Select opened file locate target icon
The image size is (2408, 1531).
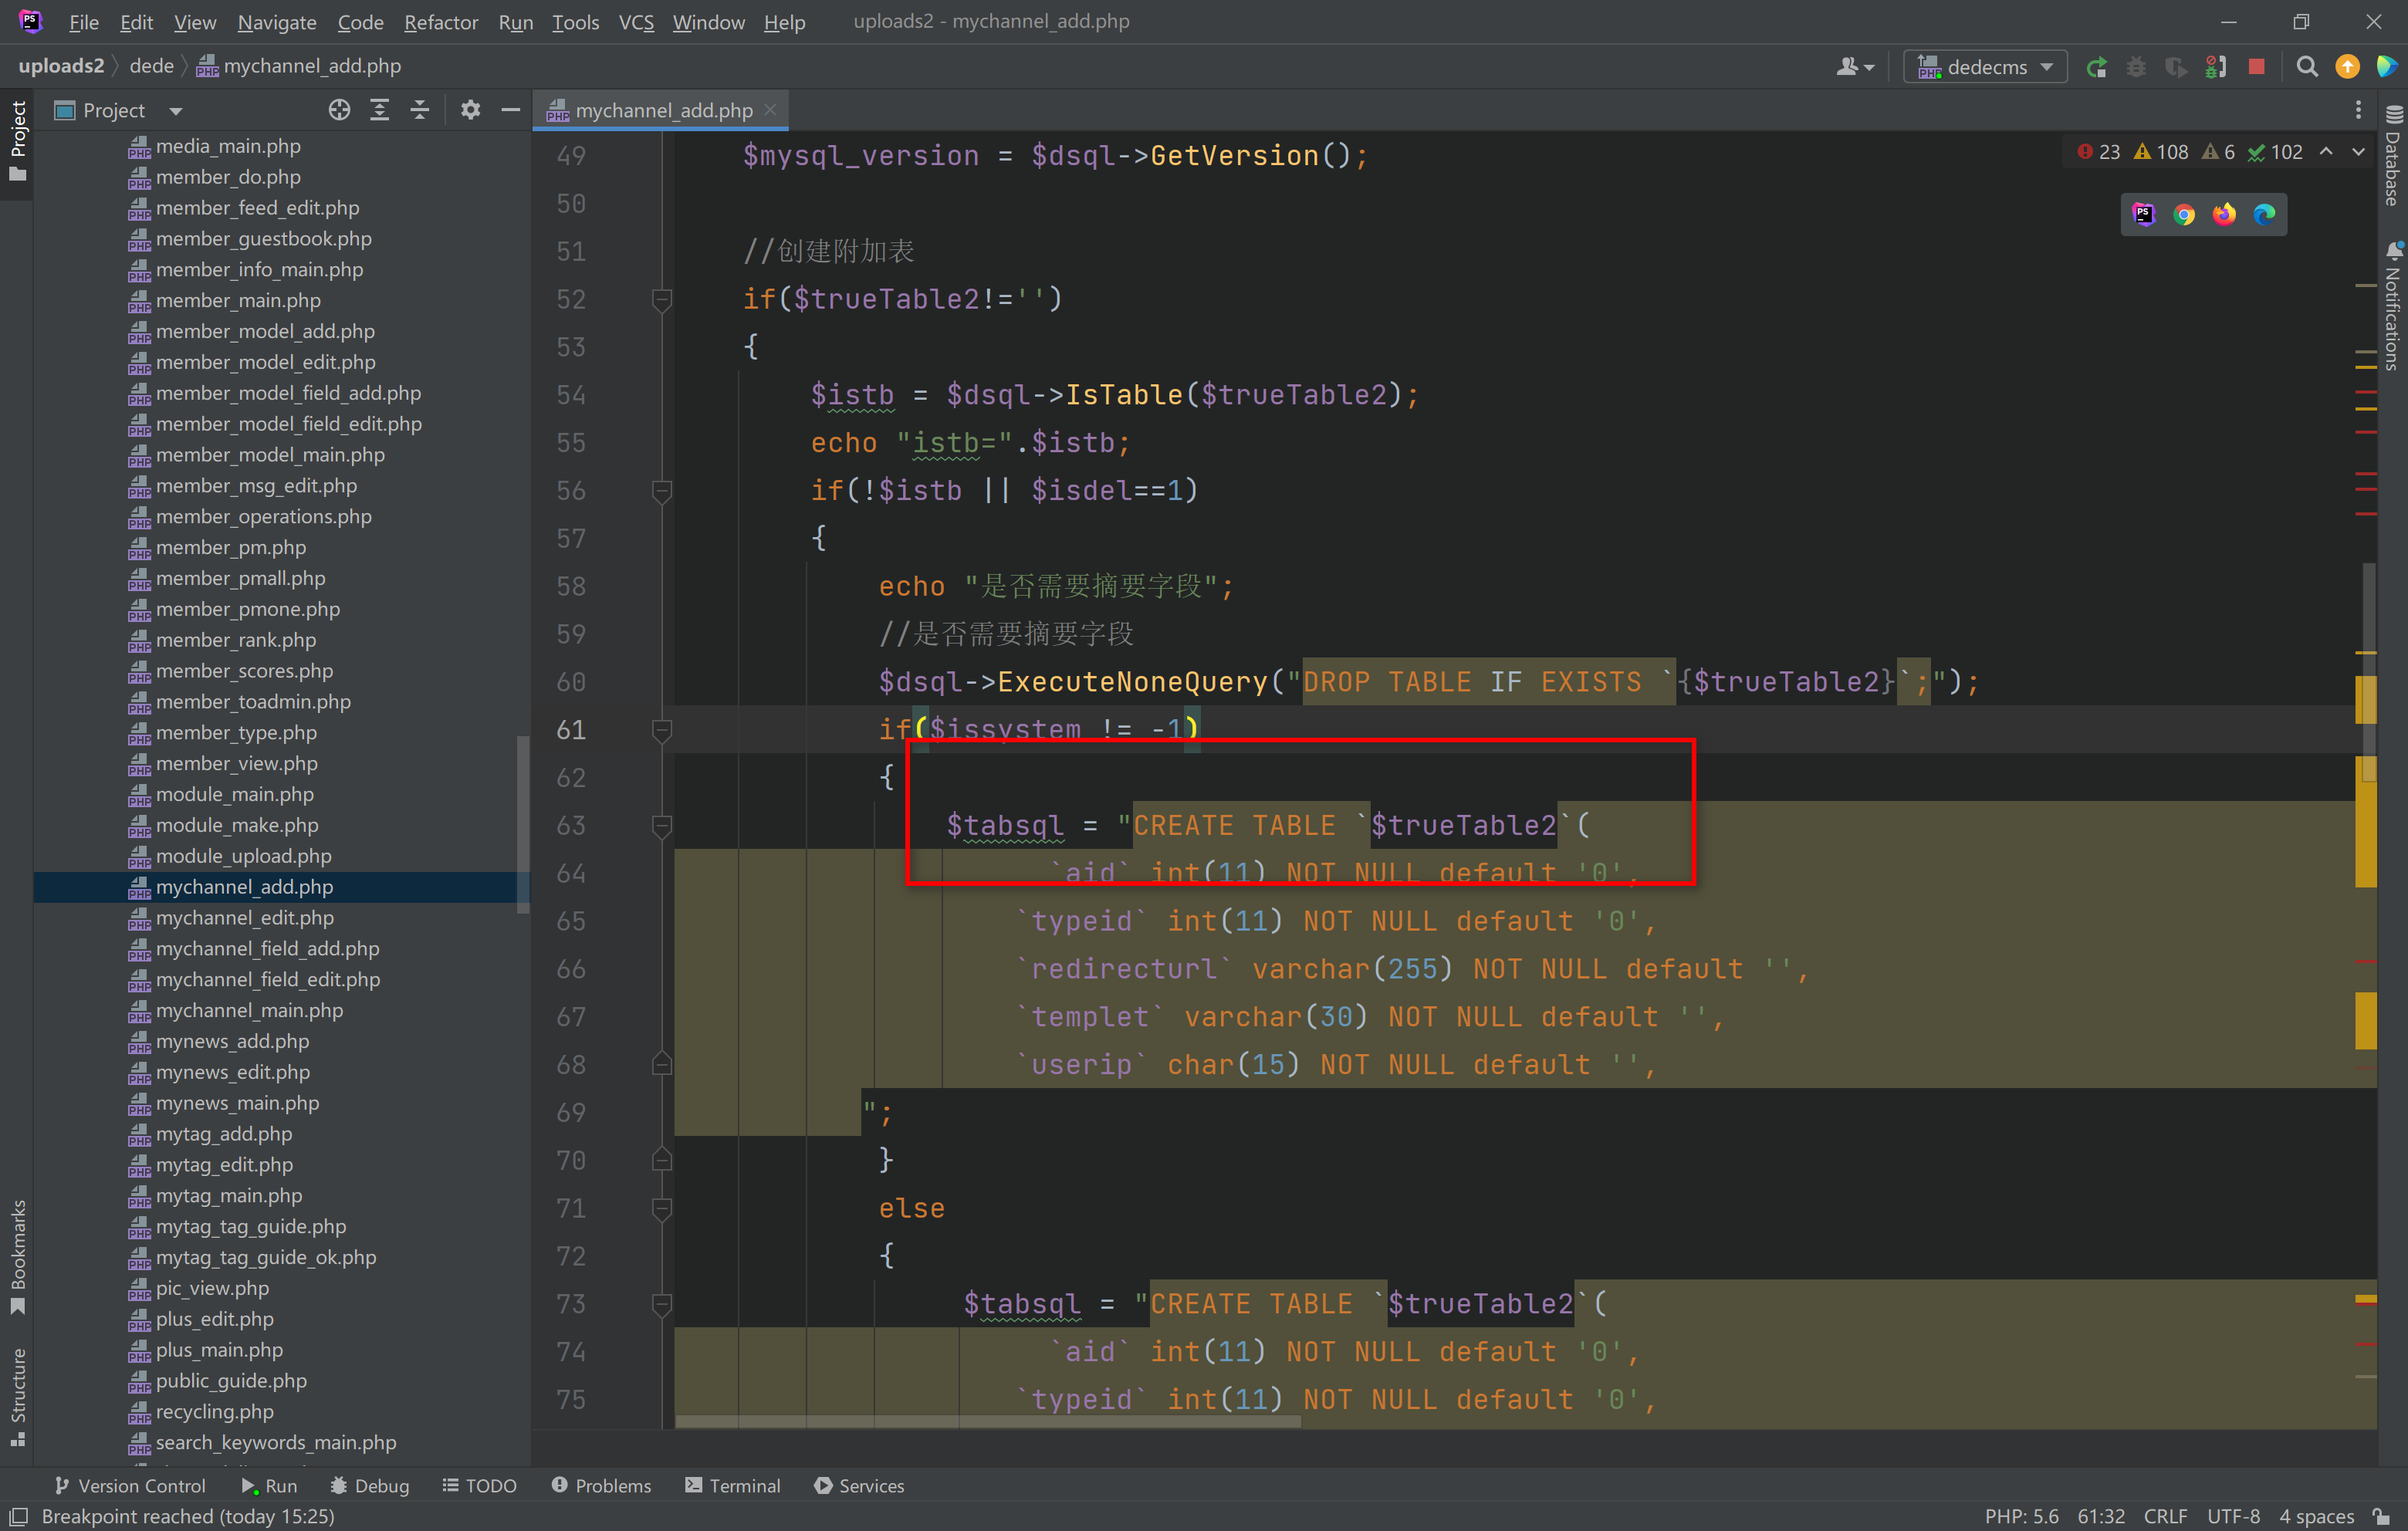339,110
